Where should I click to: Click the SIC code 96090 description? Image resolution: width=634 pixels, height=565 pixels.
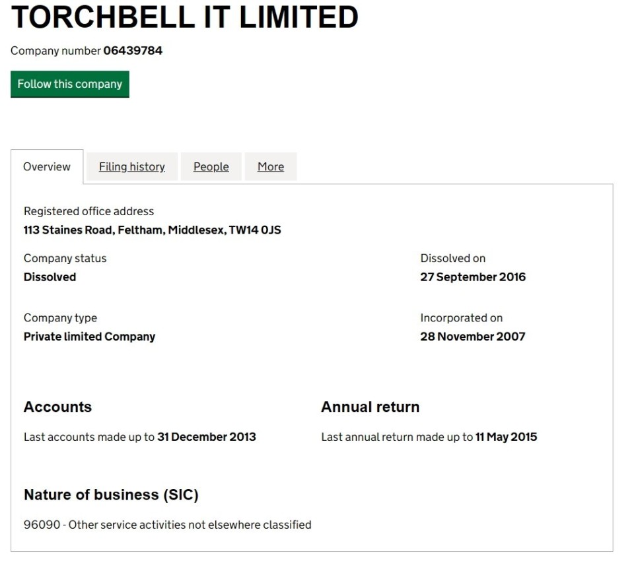167,525
